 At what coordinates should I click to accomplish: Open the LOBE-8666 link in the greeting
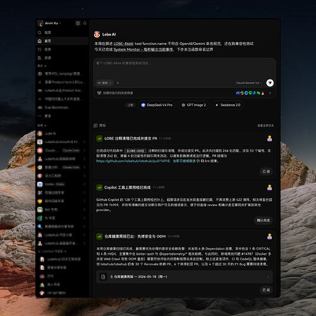point(123,44)
